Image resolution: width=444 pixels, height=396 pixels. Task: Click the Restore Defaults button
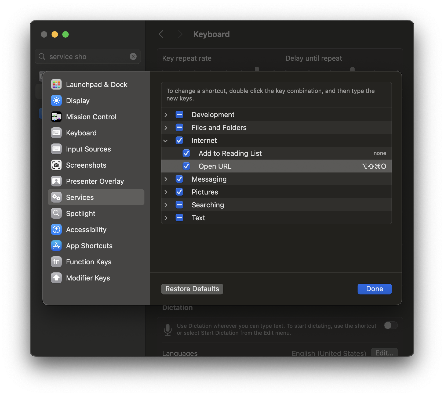[x=192, y=289]
